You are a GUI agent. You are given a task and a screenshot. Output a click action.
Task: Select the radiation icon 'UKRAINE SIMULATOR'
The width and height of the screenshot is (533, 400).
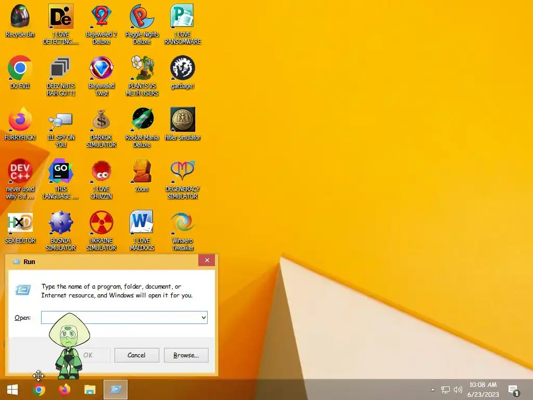101,231
